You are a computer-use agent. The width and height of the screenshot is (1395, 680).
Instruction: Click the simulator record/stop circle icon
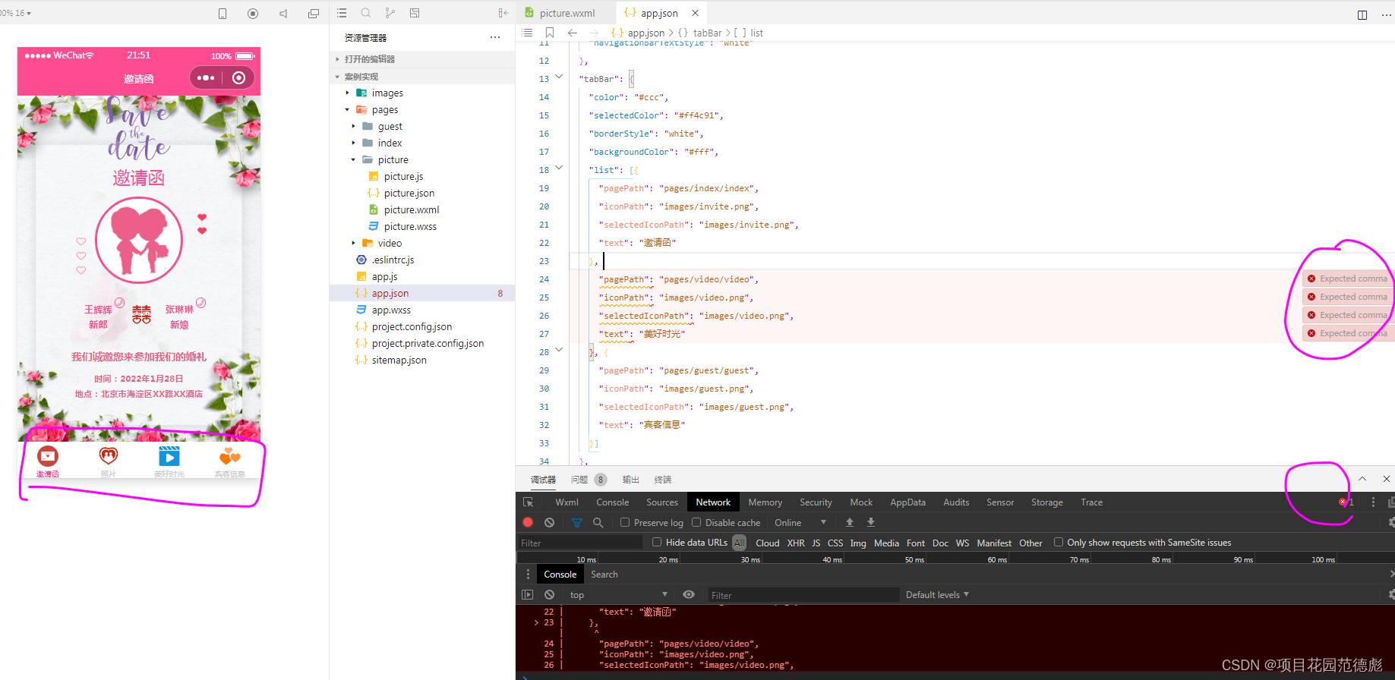(x=253, y=14)
